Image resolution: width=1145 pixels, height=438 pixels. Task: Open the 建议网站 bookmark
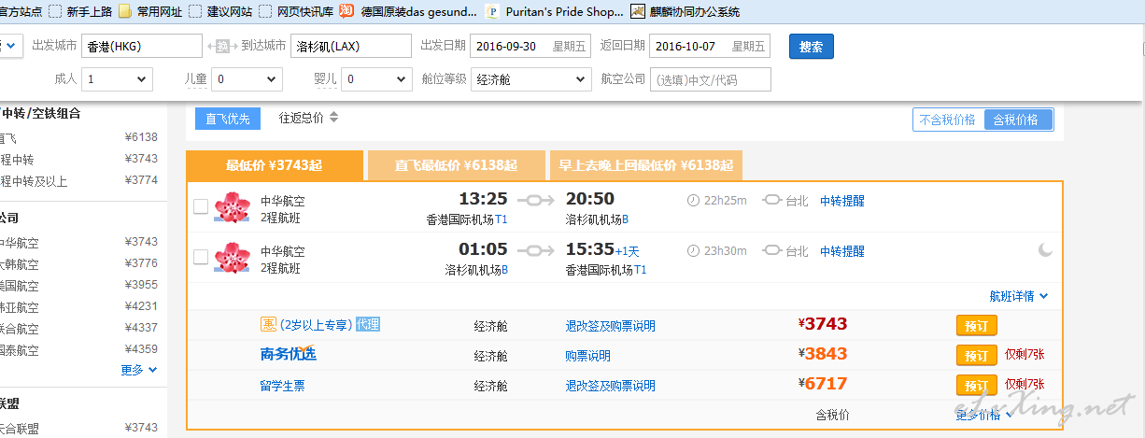click(220, 11)
